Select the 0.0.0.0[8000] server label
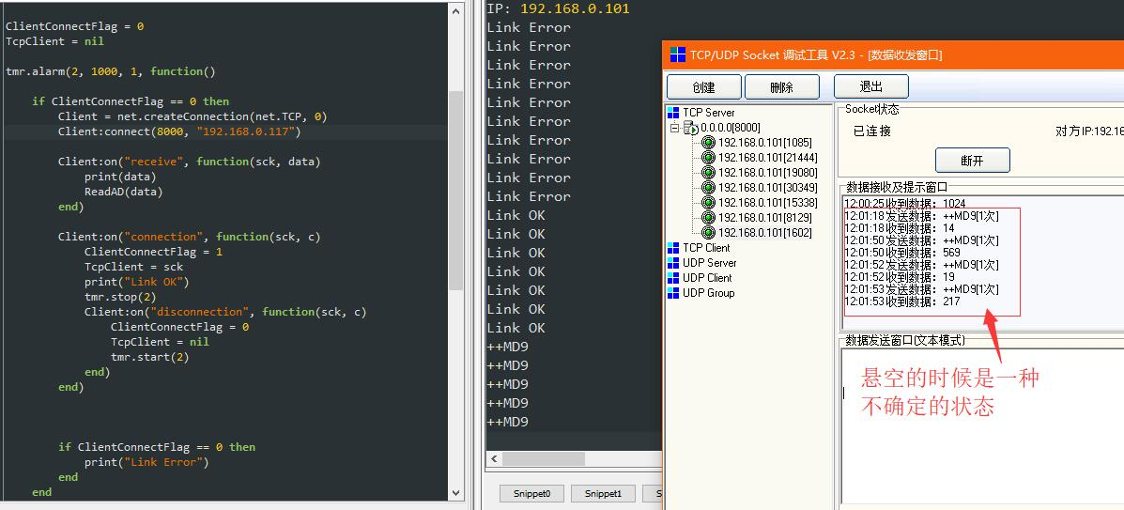The height and width of the screenshot is (510, 1124). [731, 128]
